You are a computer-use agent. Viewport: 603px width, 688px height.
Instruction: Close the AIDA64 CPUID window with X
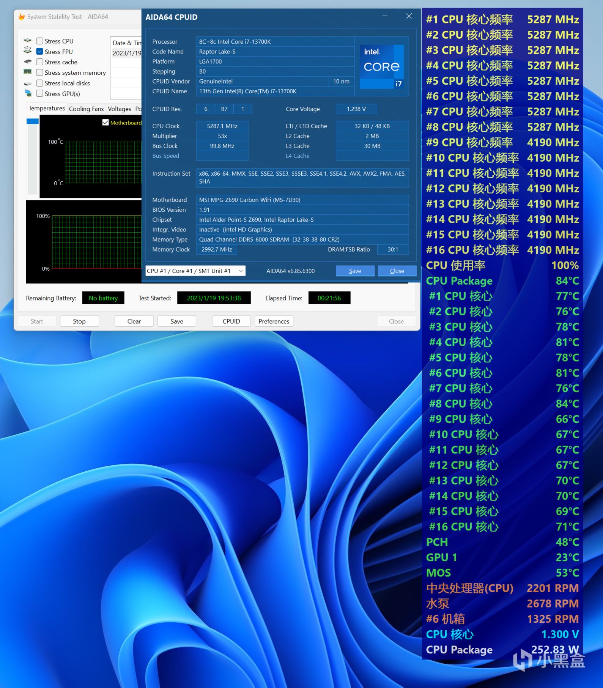click(x=409, y=16)
